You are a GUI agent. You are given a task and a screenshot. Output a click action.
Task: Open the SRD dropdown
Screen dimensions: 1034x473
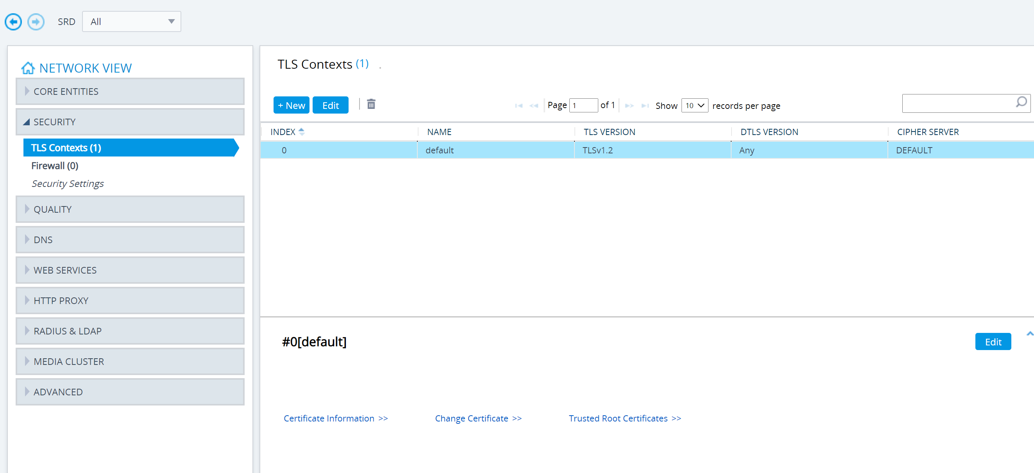click(132, 21)
